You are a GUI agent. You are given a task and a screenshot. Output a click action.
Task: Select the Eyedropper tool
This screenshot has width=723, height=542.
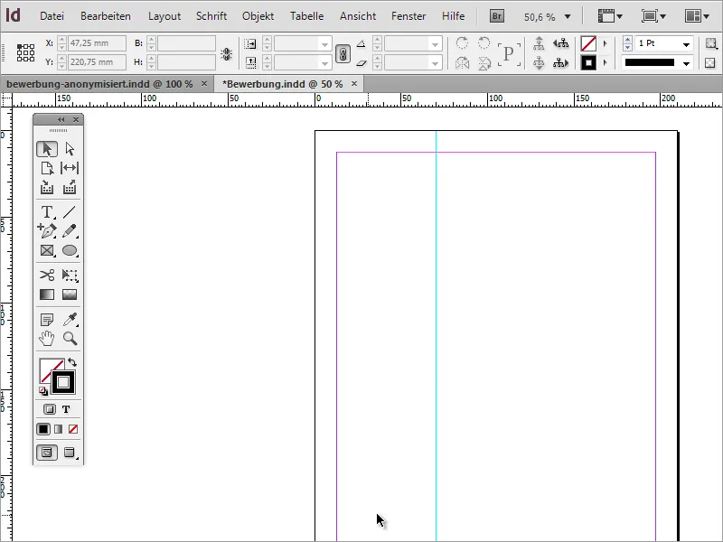tap(70, 319)
